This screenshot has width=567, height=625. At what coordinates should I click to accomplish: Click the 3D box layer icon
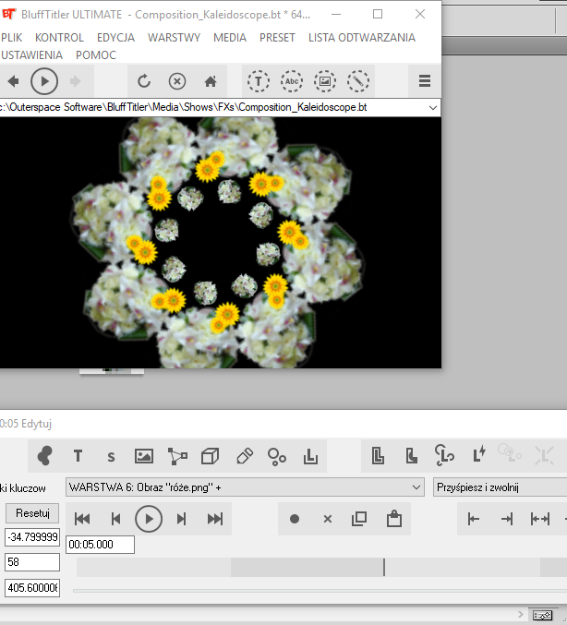pos(210,455)
